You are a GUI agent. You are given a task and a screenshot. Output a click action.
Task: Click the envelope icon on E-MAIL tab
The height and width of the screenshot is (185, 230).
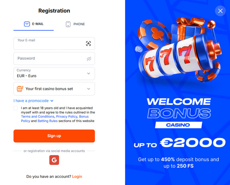click(27, 24)
